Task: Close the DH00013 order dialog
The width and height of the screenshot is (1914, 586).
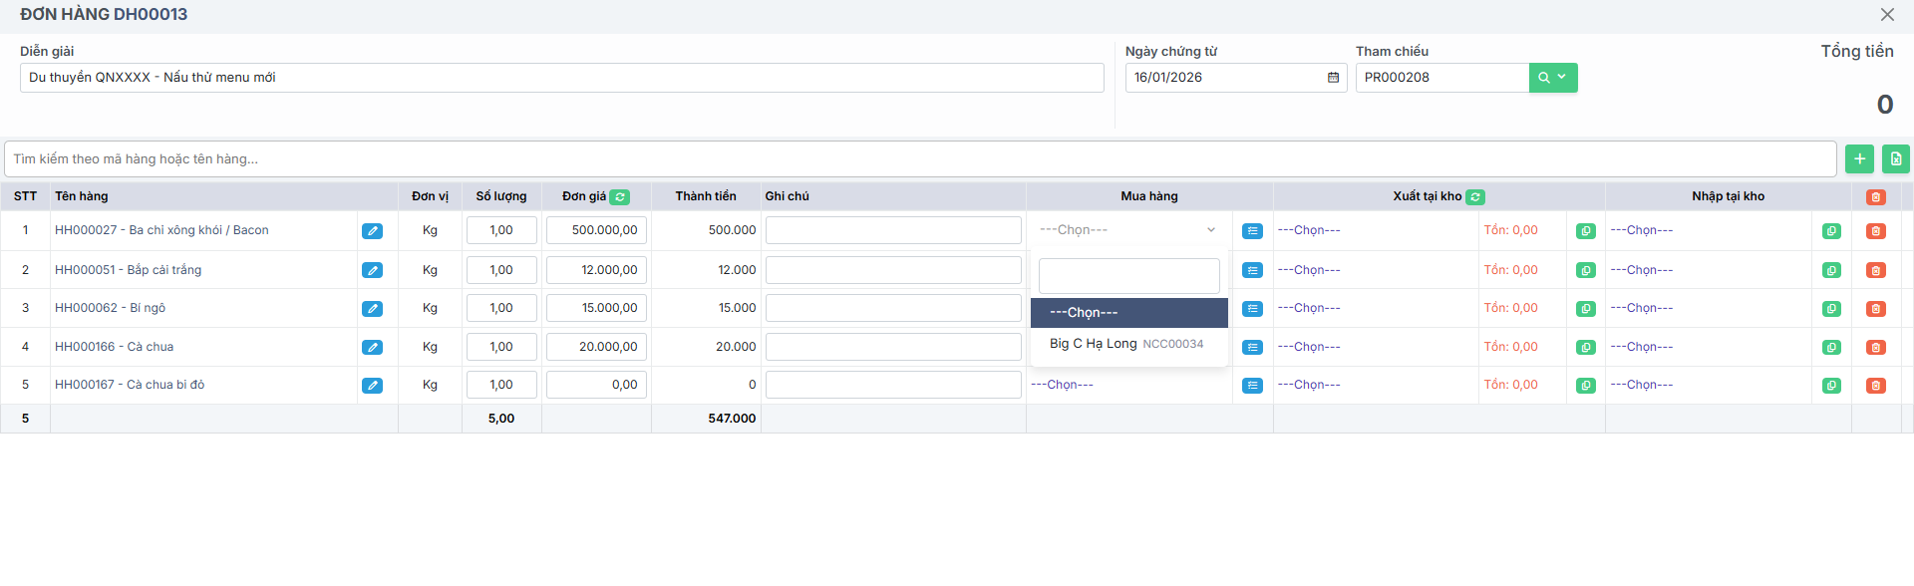Action: (x=1887, y=15)
